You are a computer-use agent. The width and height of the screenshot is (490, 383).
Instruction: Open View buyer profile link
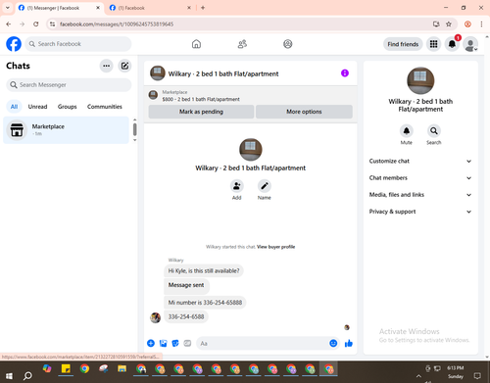coord(275,247)
